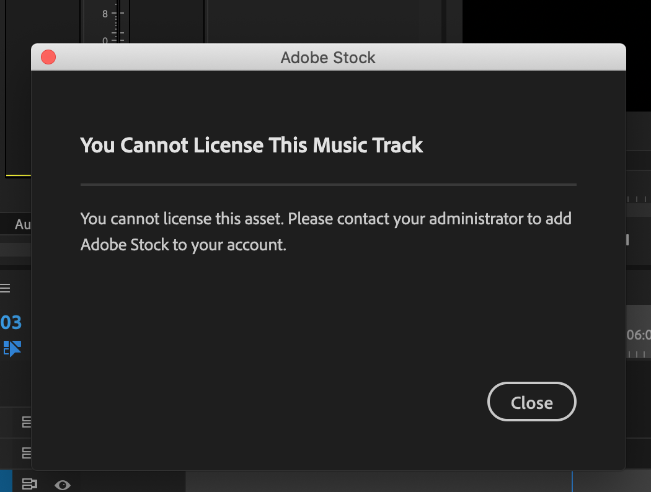Click the red window close dot

pyautogui.click(x=48, y=56)
